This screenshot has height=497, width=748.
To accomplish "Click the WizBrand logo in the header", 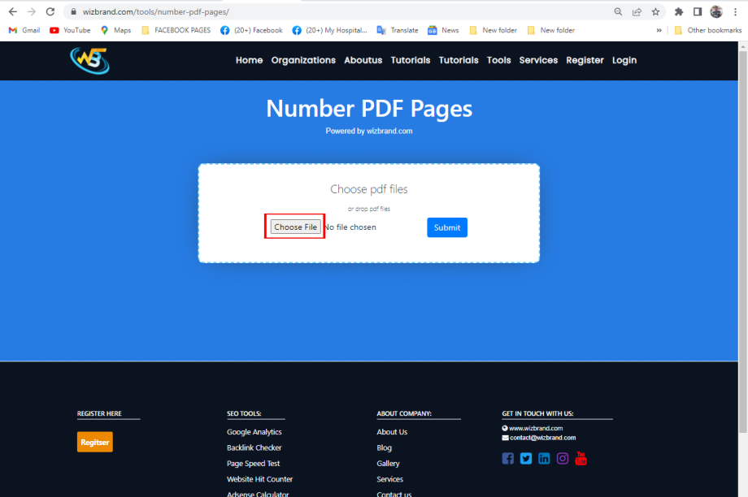I will point(89,60).
